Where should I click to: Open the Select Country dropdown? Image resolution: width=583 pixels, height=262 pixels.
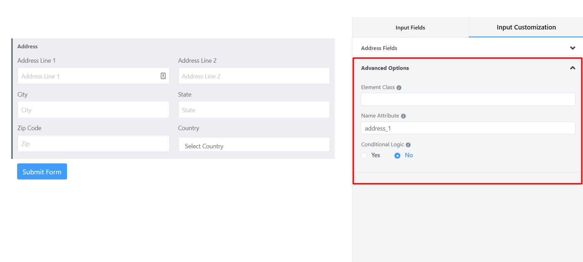coord(254,146)
